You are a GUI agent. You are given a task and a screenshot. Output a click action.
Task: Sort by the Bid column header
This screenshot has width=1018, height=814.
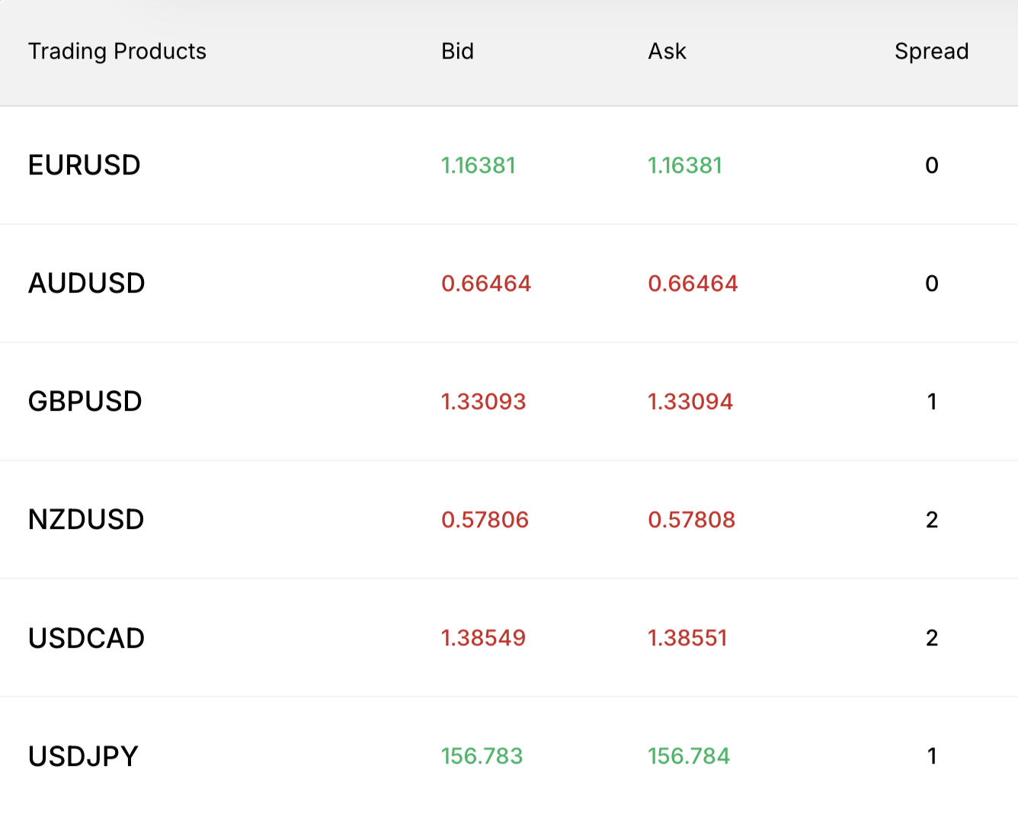(x=458, y=51)
